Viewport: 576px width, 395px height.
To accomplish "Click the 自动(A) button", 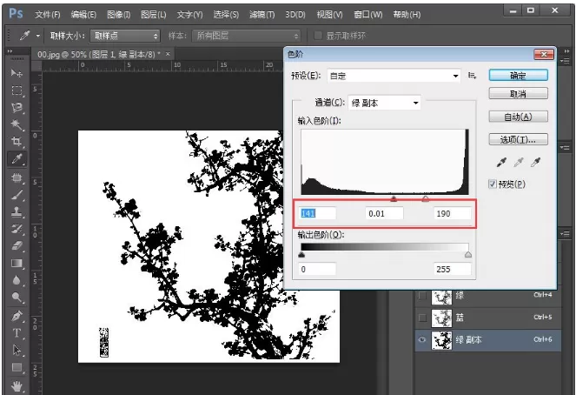I will pyautogui.click(x=518, y=117).
